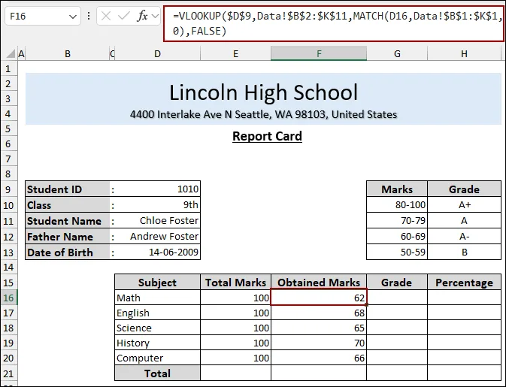The image size is (506, 387).
Task: Select row 1 header
Action: tap(8, 68)
